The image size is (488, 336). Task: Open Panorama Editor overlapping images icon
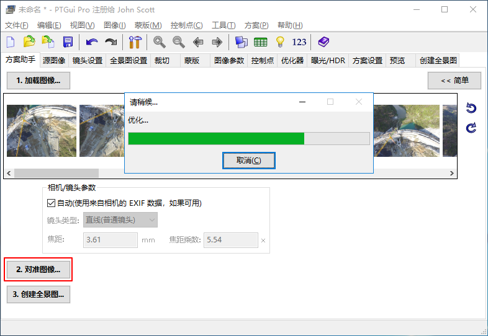tap(241, 42)
